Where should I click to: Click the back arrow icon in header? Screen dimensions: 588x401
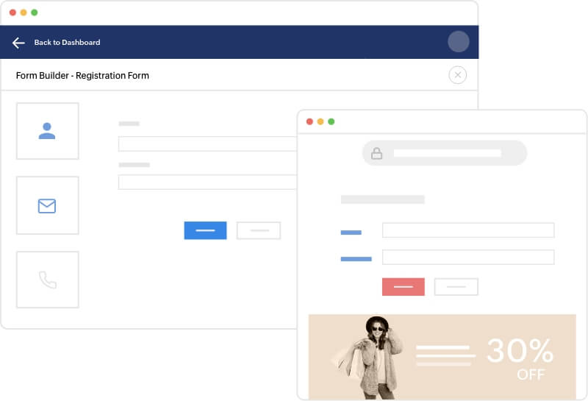coord(18,43)
